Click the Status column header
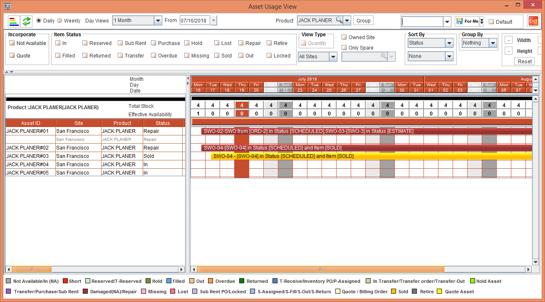Screen dimensions: 545x302 (x=162, y=123)
